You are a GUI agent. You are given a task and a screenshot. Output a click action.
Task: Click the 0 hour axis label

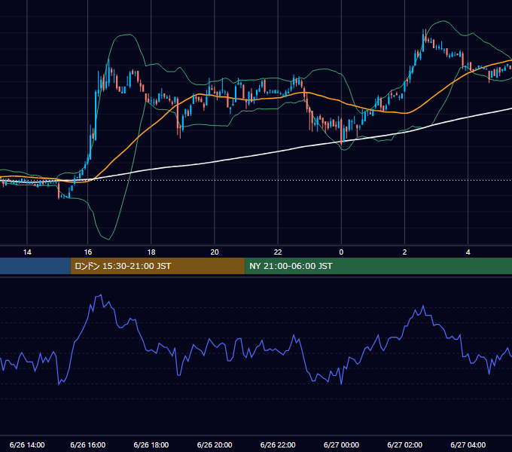[341, 252]
